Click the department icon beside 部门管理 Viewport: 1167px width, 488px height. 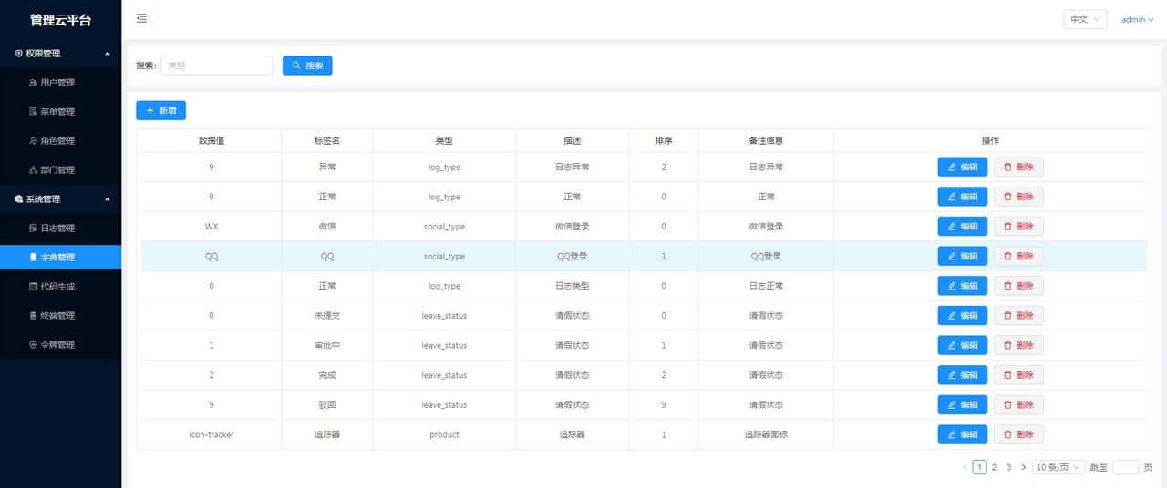34,170
